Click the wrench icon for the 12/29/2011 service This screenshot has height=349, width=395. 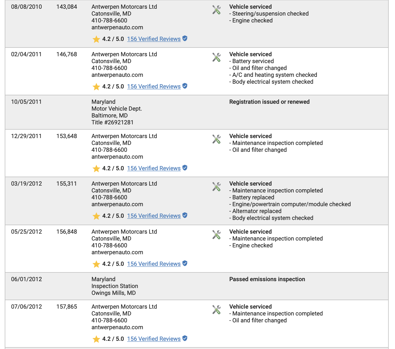(x=217, y=139)
